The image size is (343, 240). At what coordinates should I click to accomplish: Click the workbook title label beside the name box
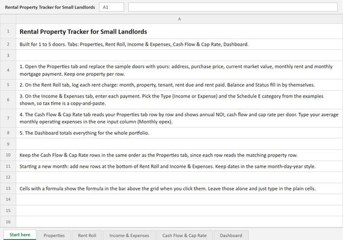50,7
